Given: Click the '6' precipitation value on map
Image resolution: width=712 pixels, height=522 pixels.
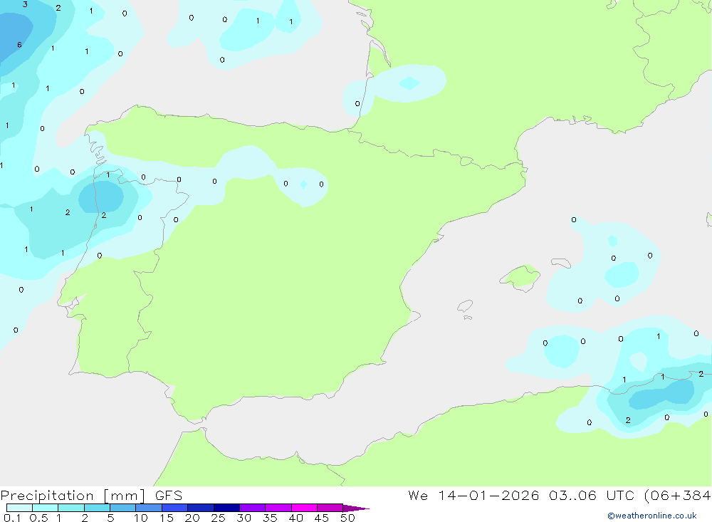Looking at the screenshot, I should click(x=19, y=45).
